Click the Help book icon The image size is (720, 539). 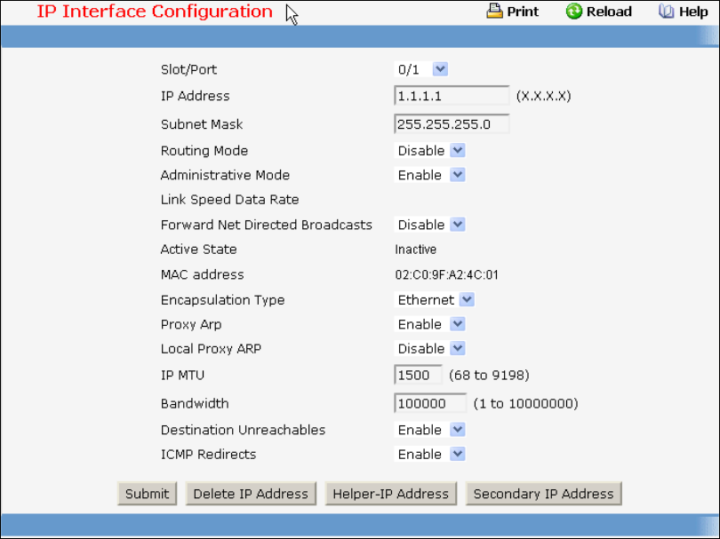(x=666, y=11)
